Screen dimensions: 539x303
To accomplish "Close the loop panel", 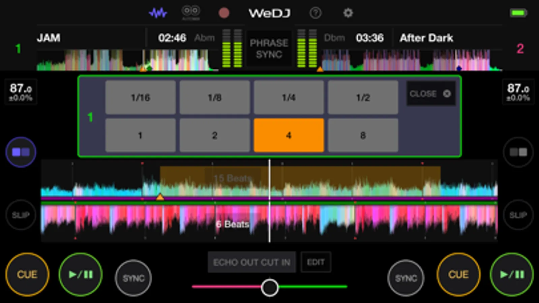I will point(430,94).
